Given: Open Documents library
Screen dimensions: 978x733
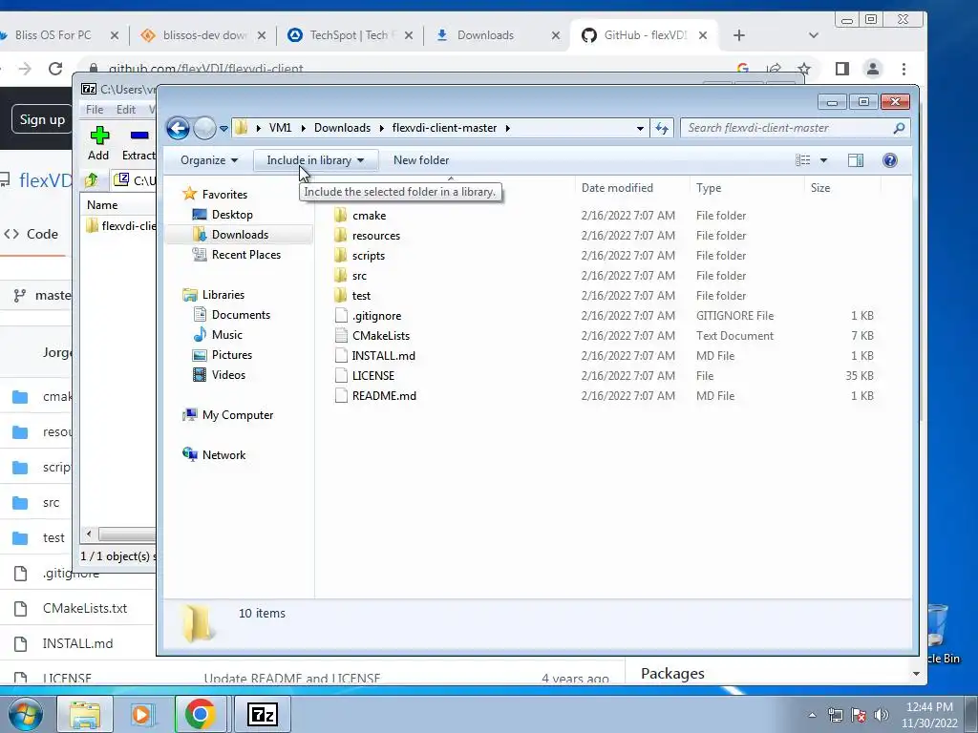Looking at the screenshot, I should click(x=241, y=315).
